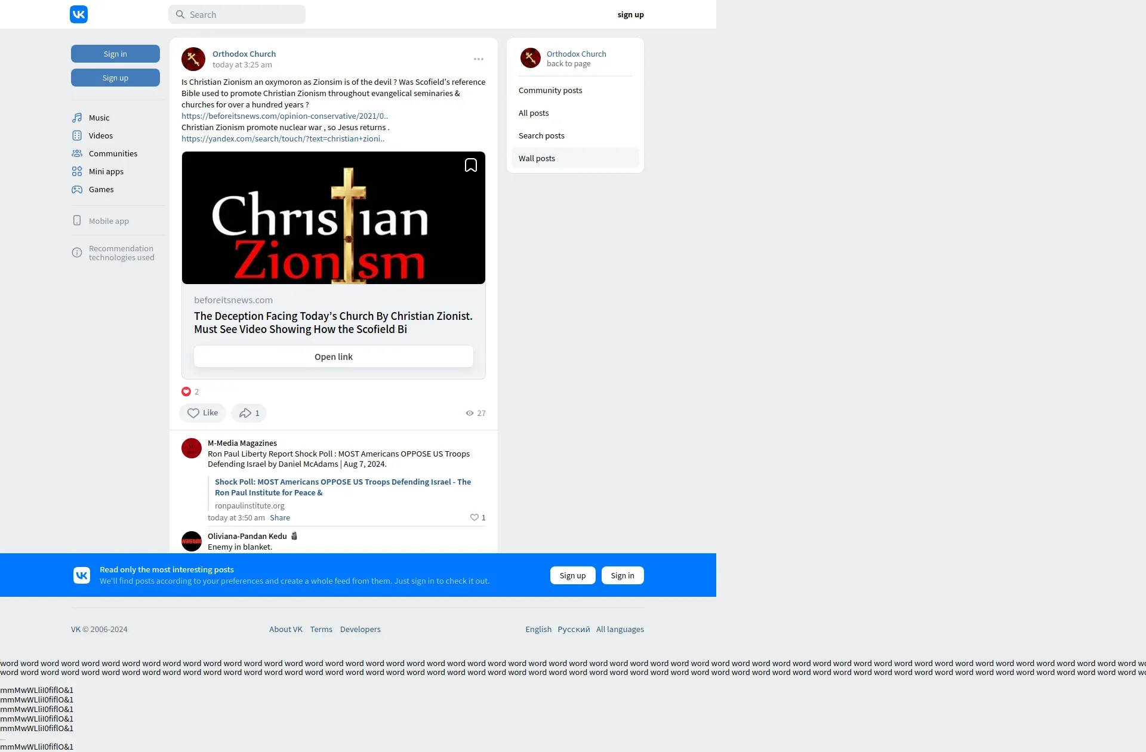Open the Videos sidebar icon

77,135
